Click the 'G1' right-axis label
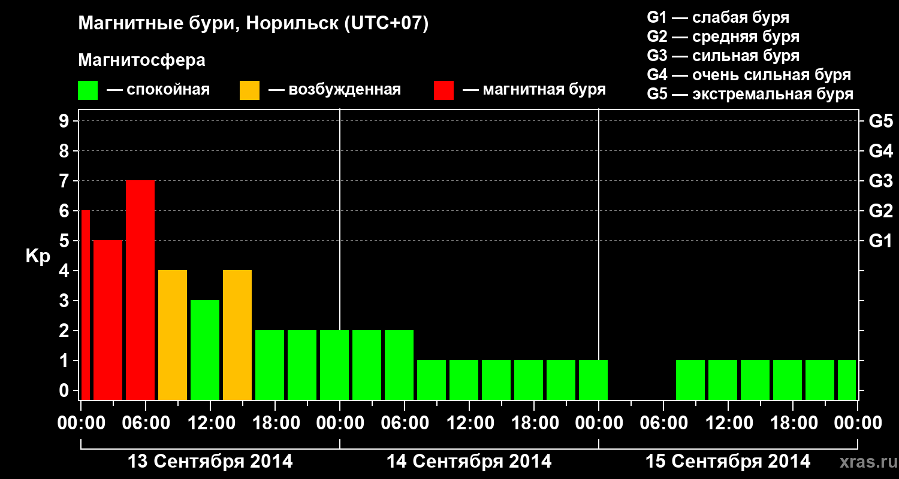The height and width of the screenshot is (479, 899). point(880,241)
